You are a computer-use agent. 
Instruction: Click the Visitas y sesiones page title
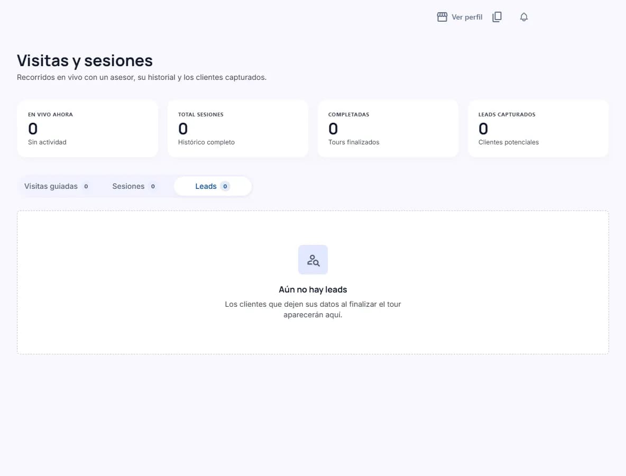point(85,61)
